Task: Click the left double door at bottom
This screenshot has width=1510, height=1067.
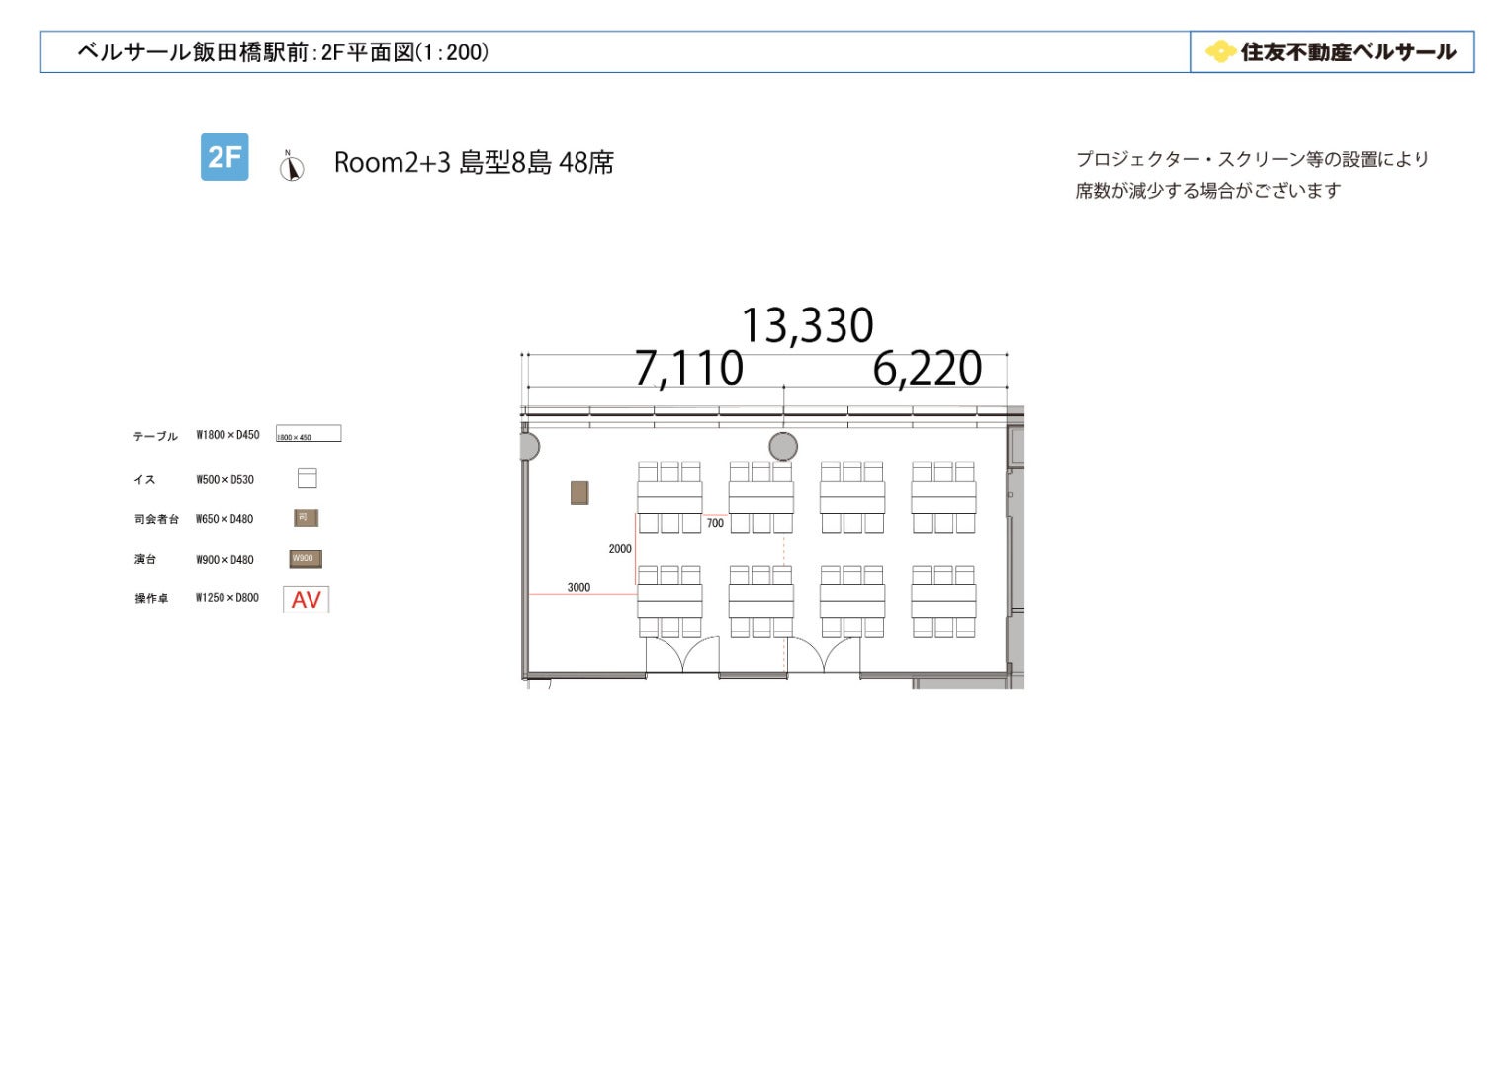Action: coord(682,655)
